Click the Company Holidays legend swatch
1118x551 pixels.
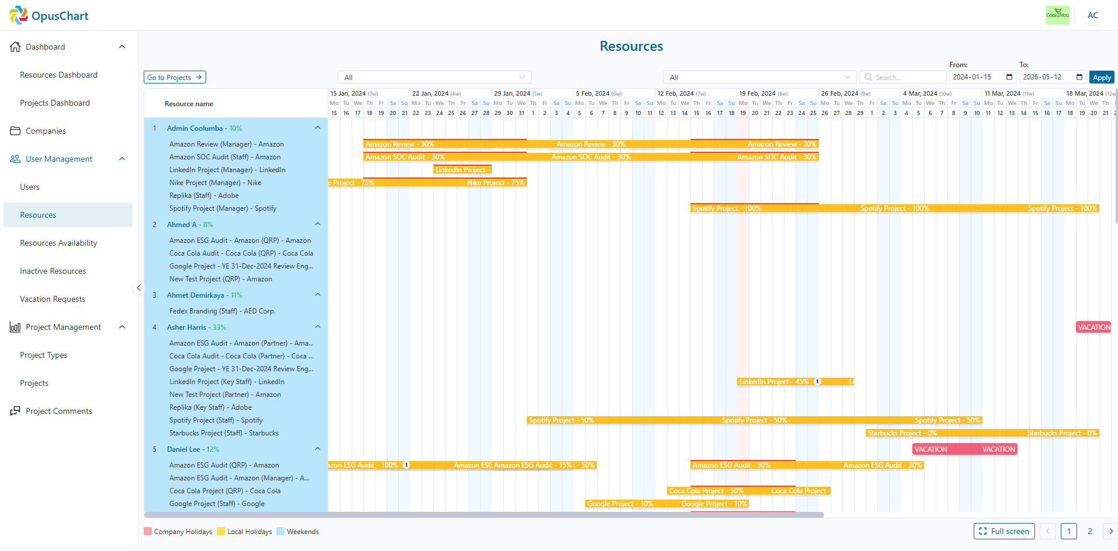pos(148,531)
